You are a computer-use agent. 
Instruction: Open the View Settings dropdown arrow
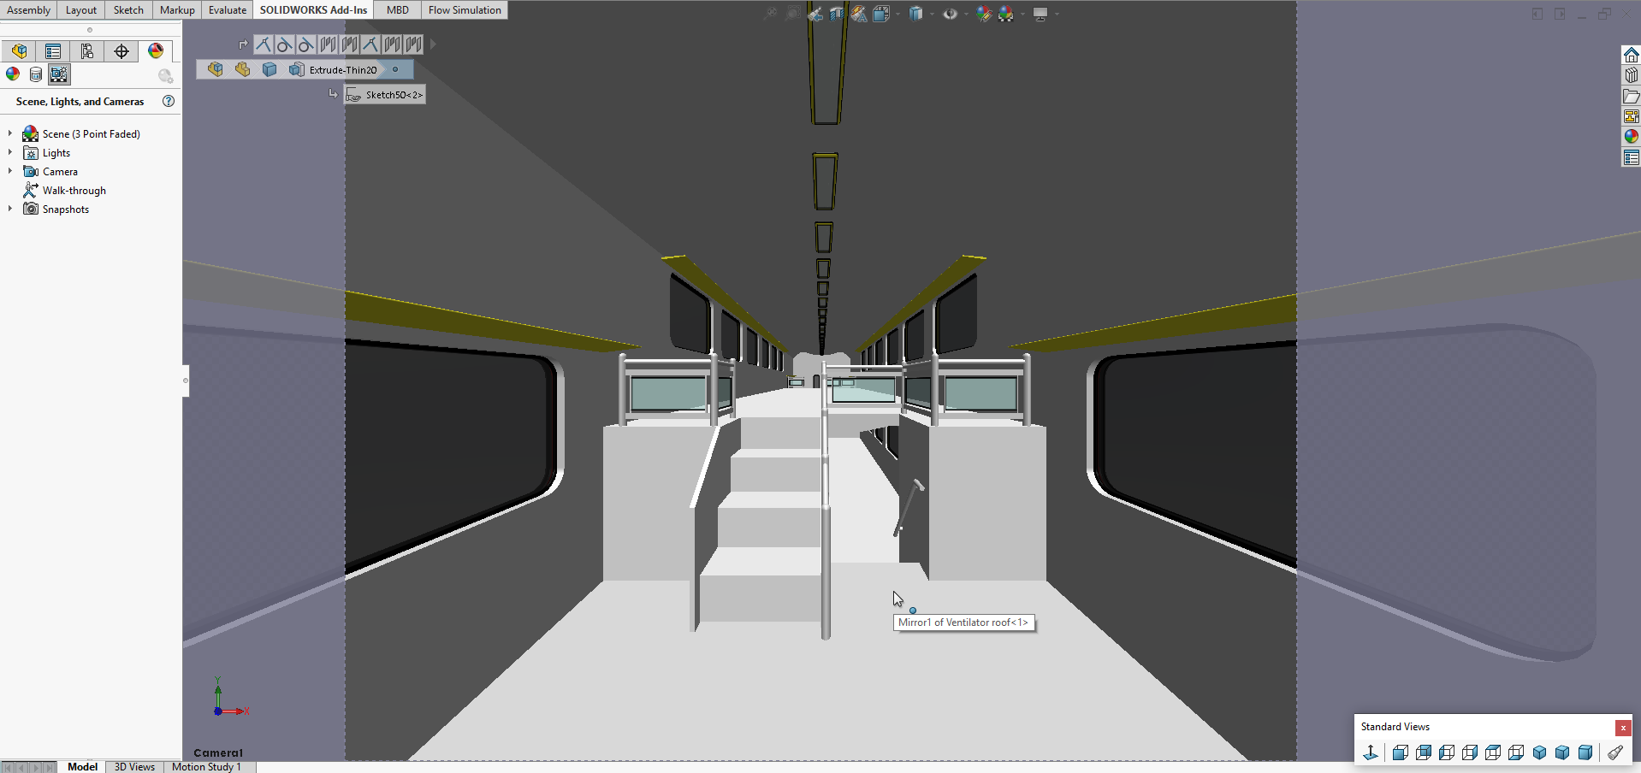1057,14
